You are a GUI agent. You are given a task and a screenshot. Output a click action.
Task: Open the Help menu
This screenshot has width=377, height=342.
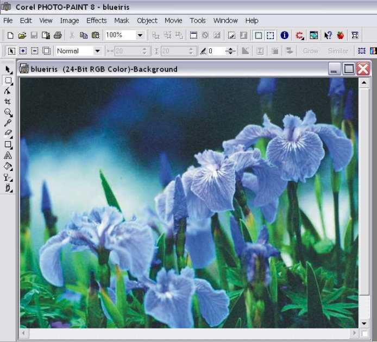coord(252,21)
